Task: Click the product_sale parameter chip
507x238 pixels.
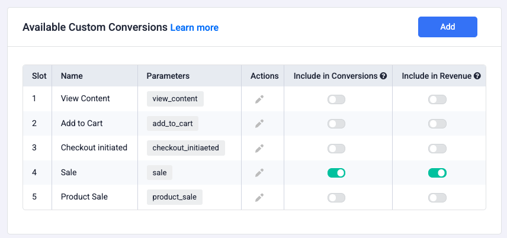Action: click(x=174, y=197)
